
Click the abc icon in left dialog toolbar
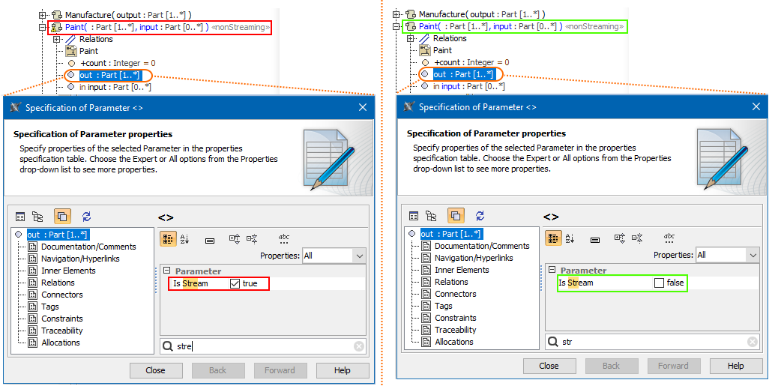tap(284, 239)
